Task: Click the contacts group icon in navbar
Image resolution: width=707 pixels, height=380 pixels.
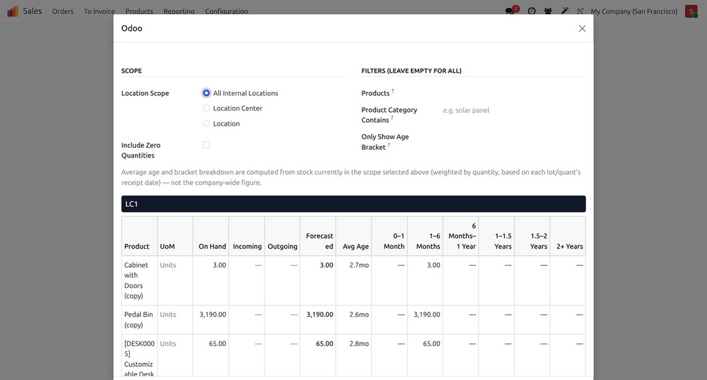Action: click(x=548, y=11)
